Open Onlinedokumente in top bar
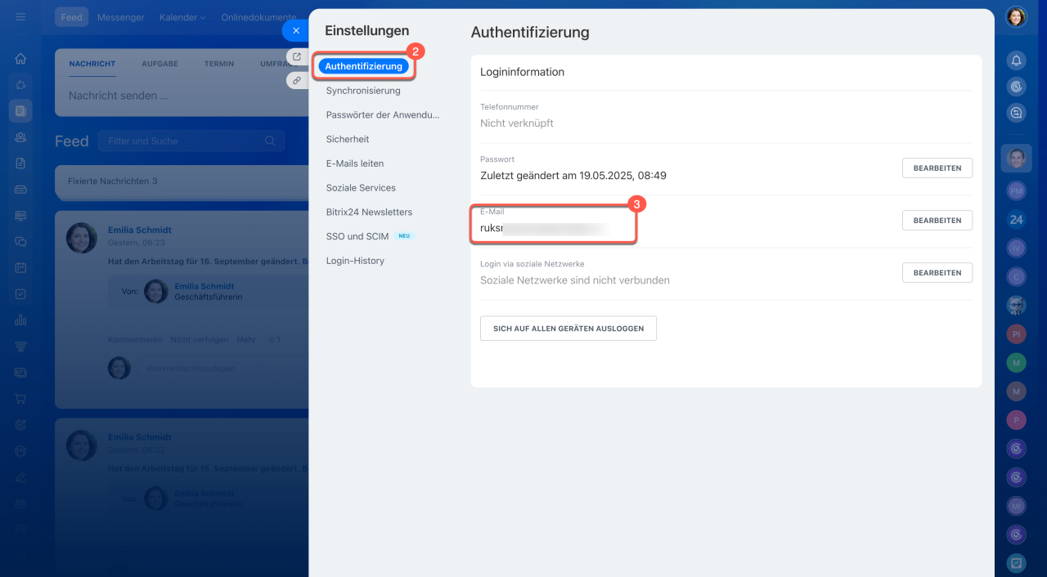The height and width of the screenshot is (577, 1047). (258, 17)
